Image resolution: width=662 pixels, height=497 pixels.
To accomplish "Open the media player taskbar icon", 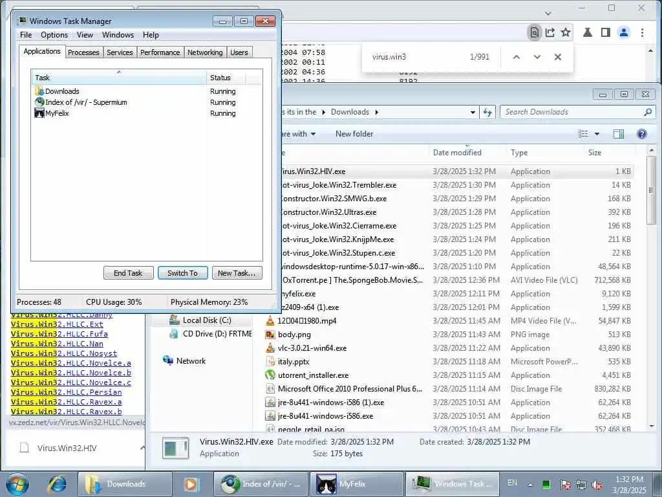I will 191,484.
